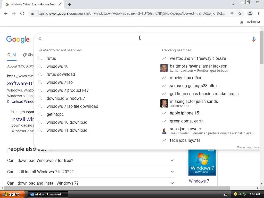Click Lamar Jackson's photo thumbnail
The height and width of the screenshot is (198, 264).
tap(164, 68)
